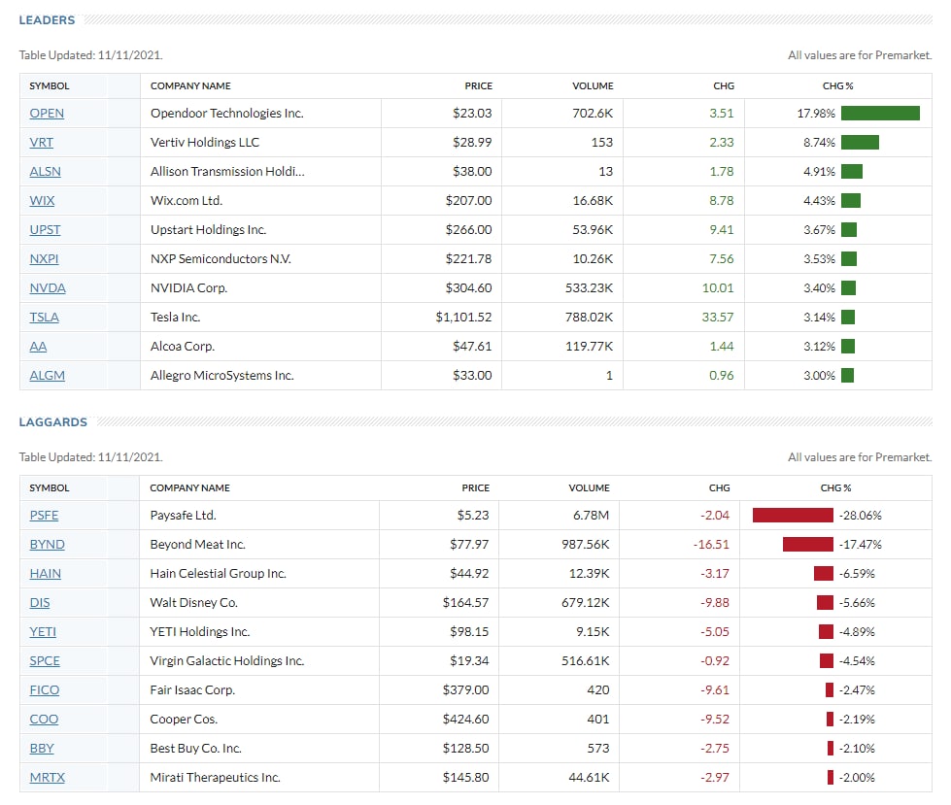Click the red bar beside -17.47%
Viewport: 951px width, 805px height.
pos(808,545)
